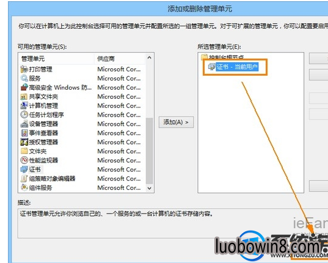The width and height of the screenshot is (328, 263).
Task: Click the 添加(A) > button
Action: tap(176, 122)
